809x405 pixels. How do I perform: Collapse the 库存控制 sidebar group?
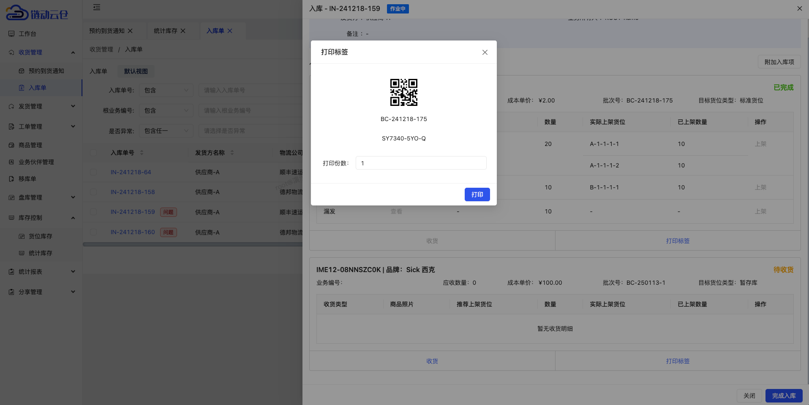[72, 218]
